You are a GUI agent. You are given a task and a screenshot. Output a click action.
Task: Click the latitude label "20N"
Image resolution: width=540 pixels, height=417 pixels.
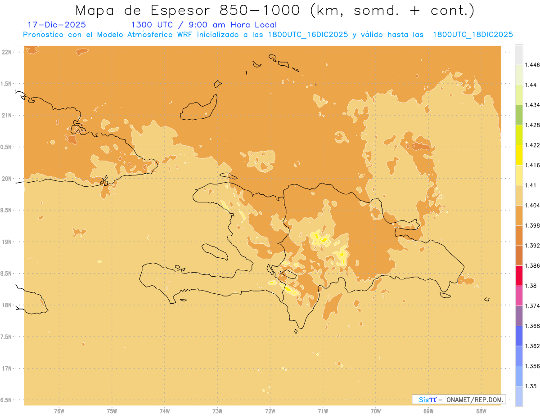pyautogui.click(x=7, y=179)
